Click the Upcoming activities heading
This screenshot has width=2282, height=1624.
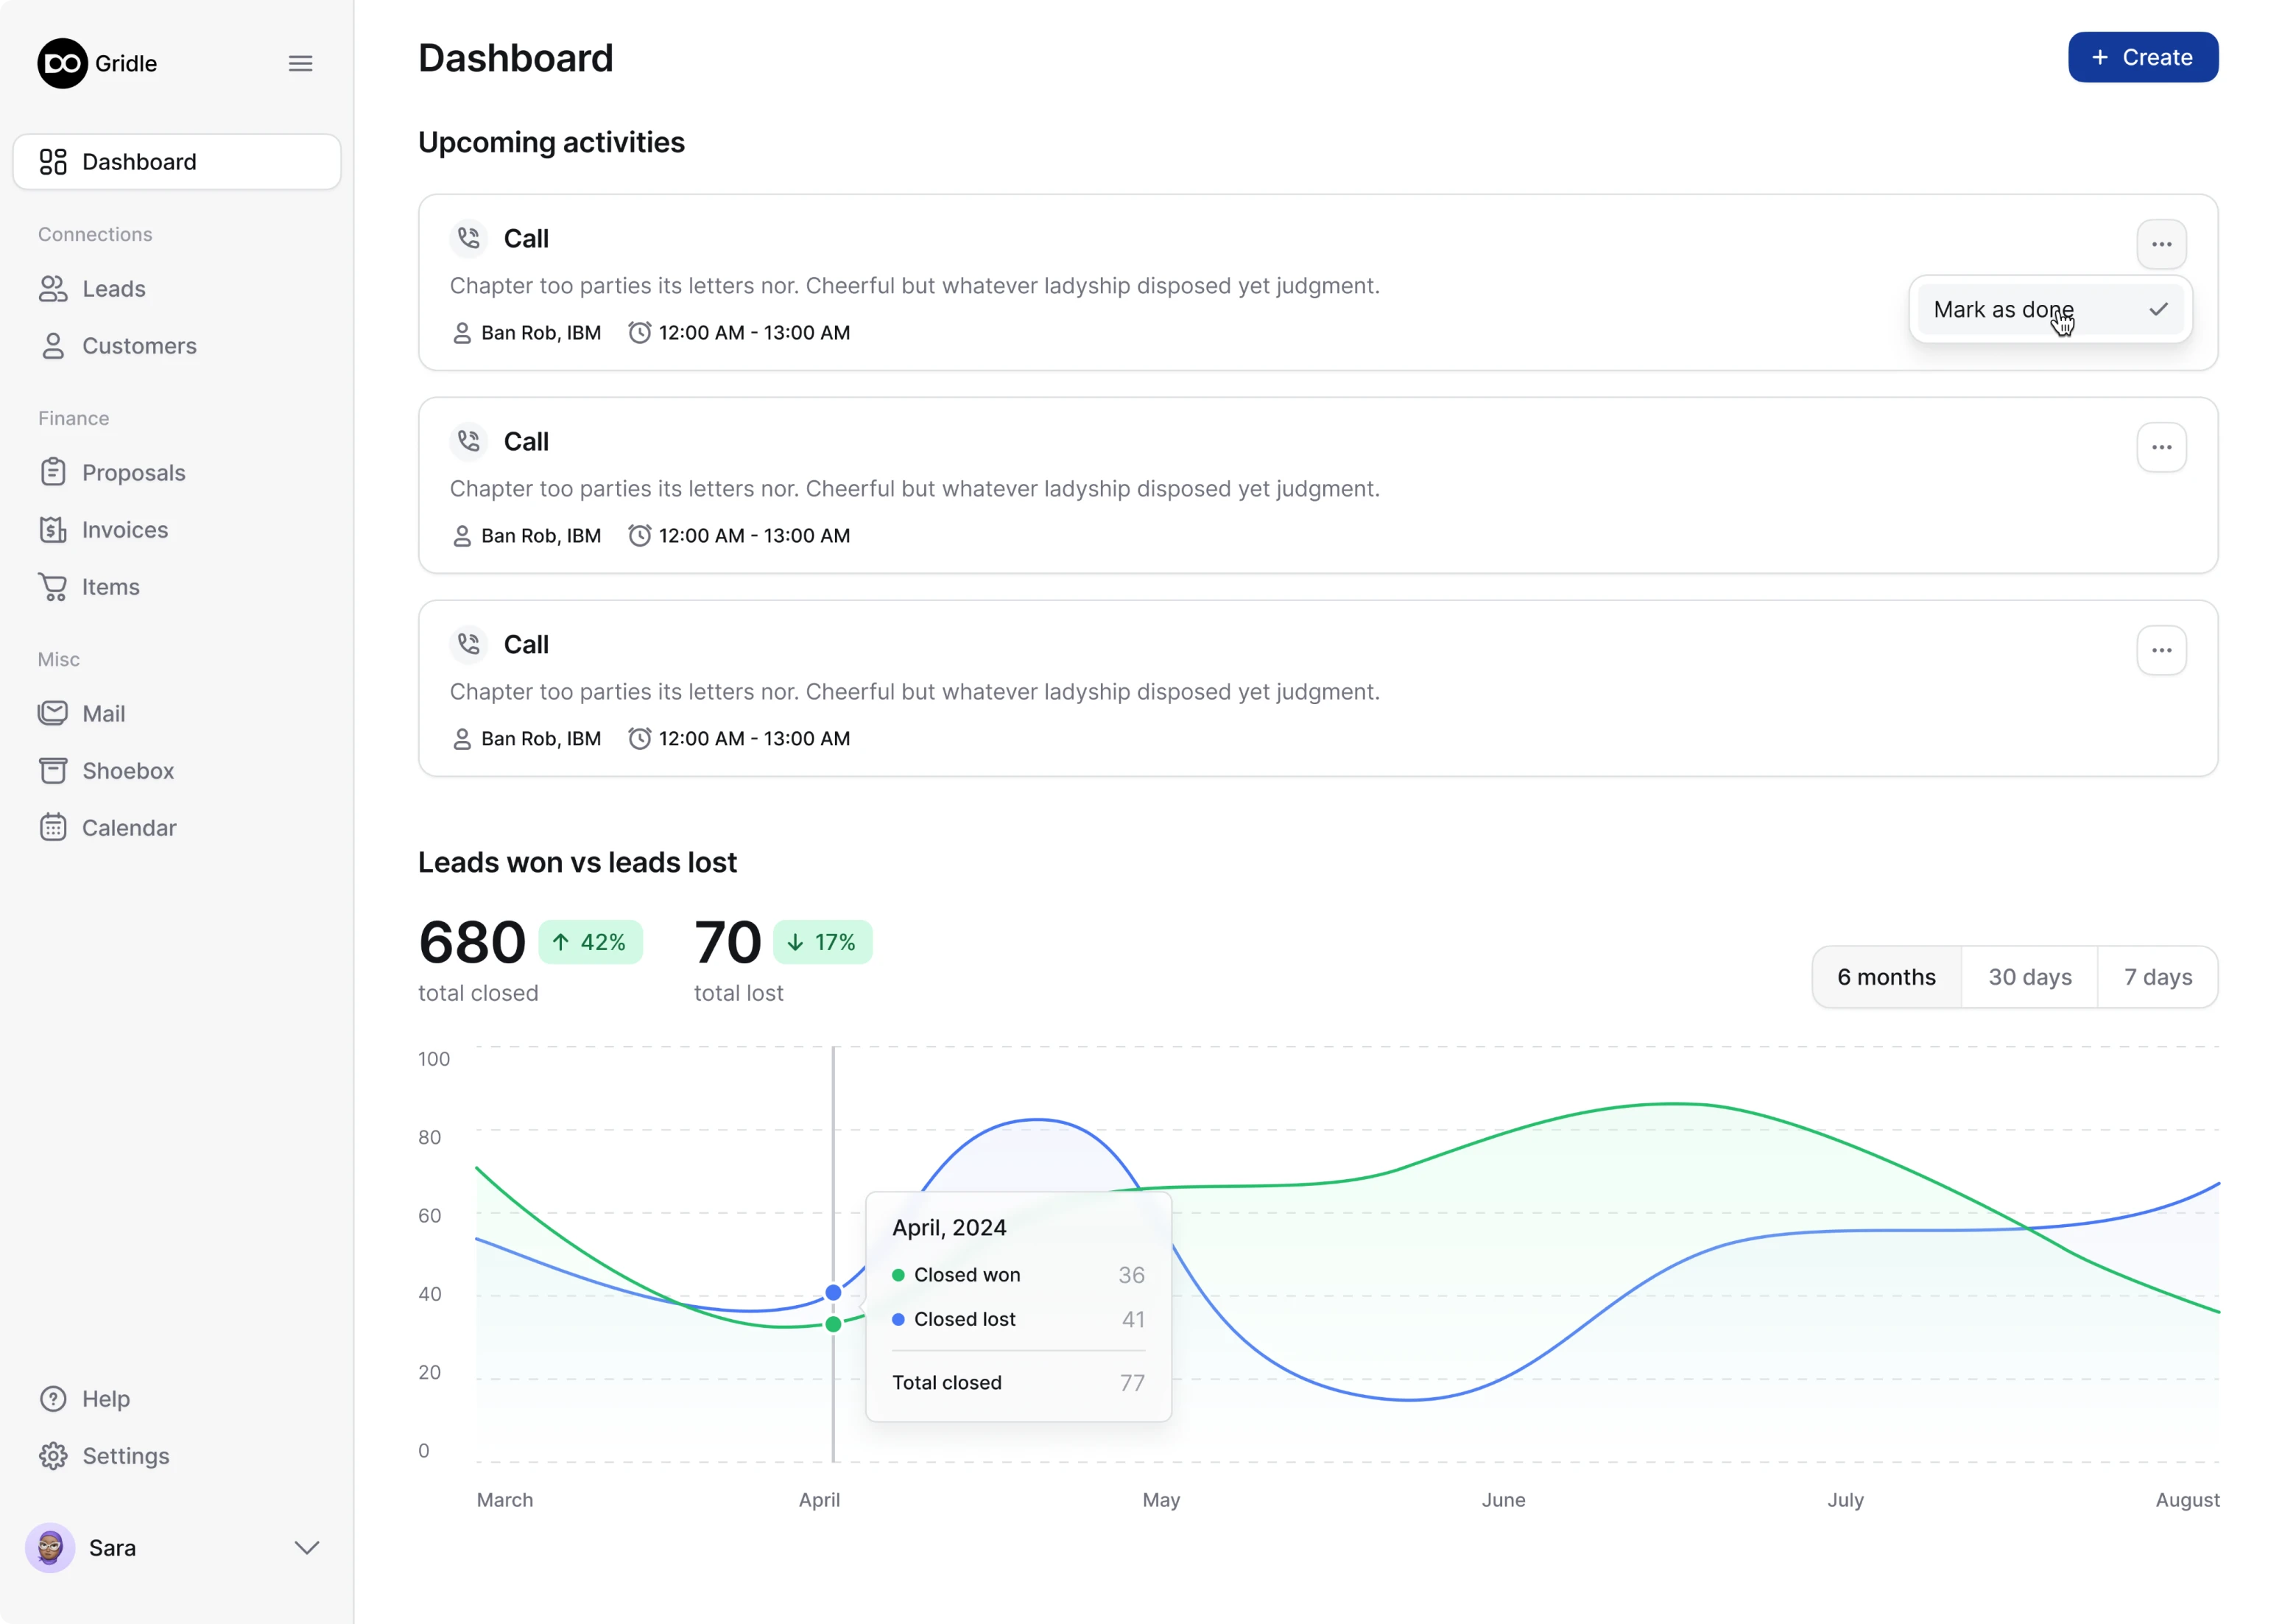(x=551, y=142)
